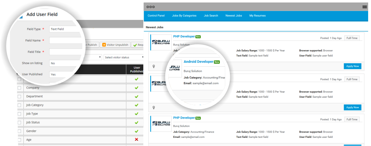Click the Newest Jobs section heading

tap(155, 27)
